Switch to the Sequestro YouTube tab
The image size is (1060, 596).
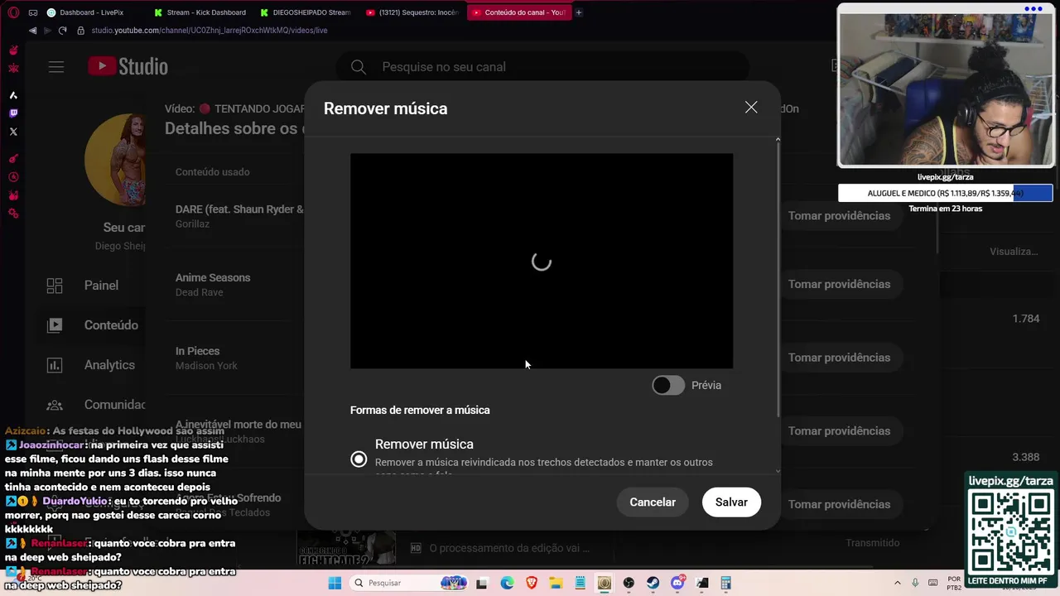[x=412, y=12]
